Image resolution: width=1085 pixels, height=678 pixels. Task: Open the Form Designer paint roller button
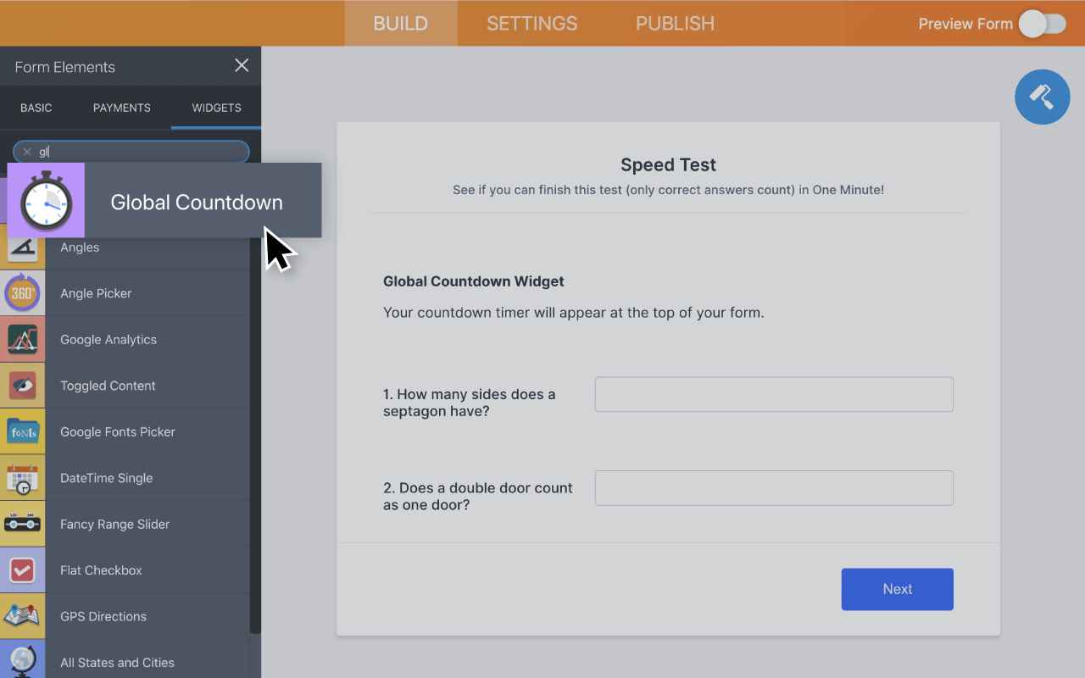[x=1042, y=97]
